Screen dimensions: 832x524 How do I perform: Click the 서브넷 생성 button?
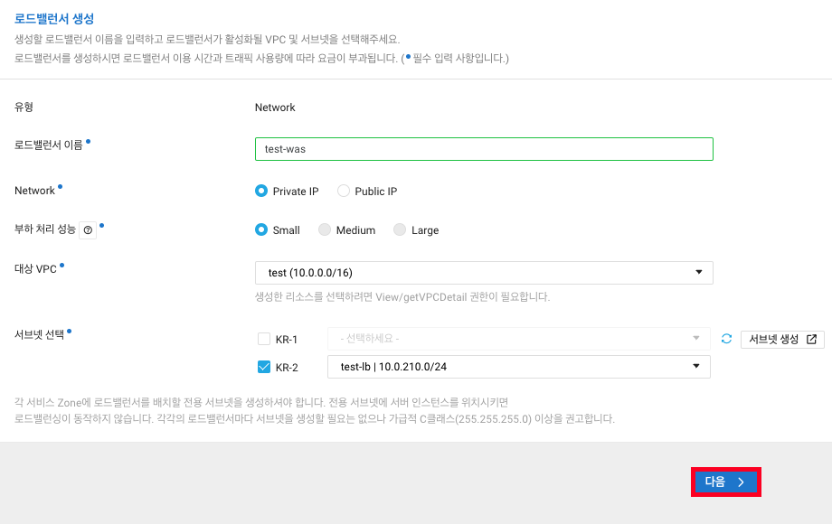782,339
